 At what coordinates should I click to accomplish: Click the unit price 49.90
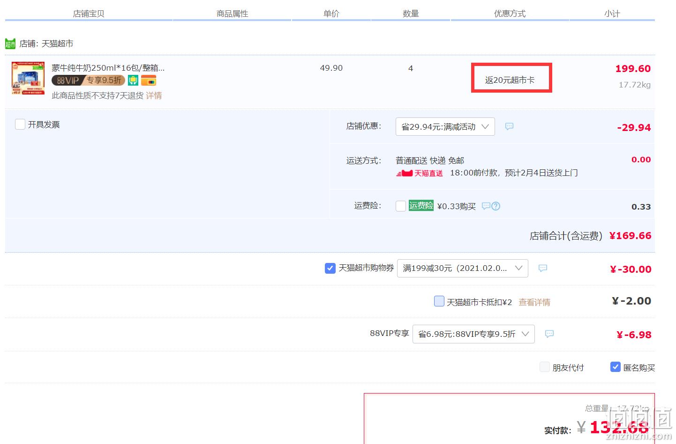(x=331, y=68)
